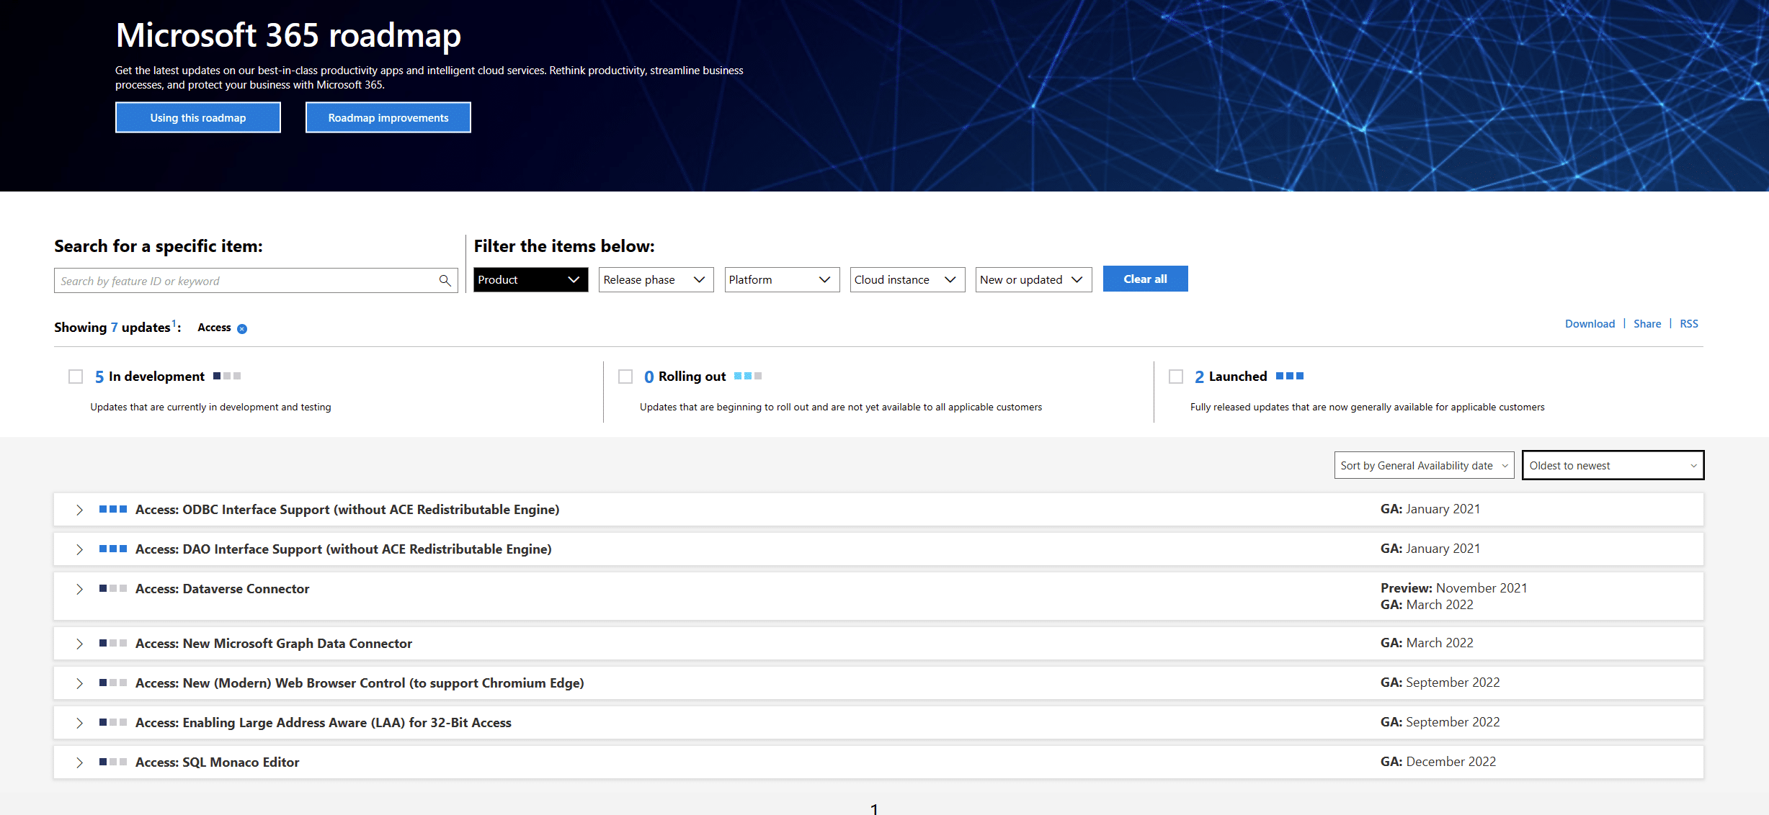Check the Launched checkbox
The width and height of the screenshot is (1769, 815).
pyautogui.click(x=1176, y=377)
